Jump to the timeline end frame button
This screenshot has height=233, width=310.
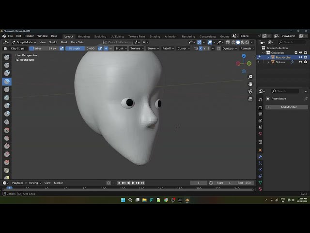click(142, 183)
